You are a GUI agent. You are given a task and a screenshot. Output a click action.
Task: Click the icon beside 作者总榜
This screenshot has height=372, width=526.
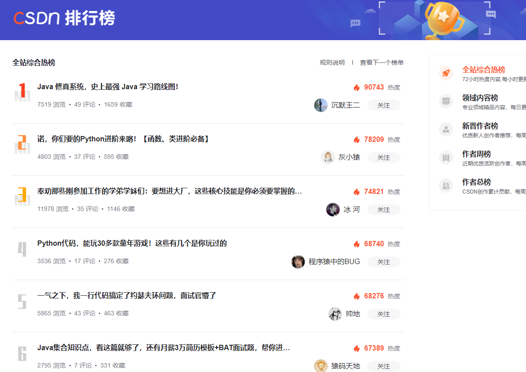coord(446,186)
